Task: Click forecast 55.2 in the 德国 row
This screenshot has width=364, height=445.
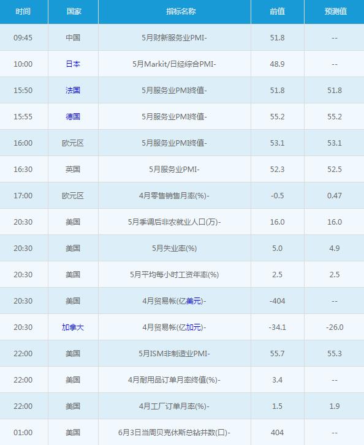Action: coord(335,117)
